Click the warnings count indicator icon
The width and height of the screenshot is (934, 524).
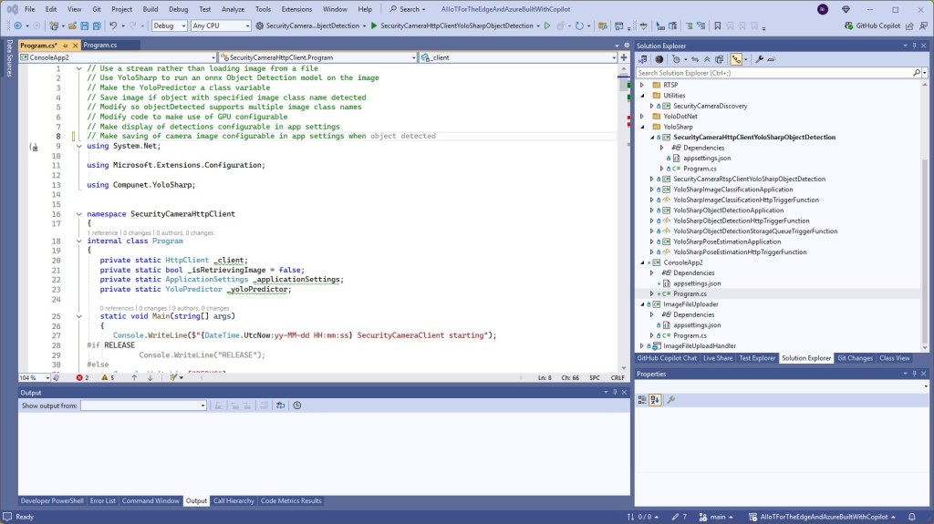coord(106,377)
